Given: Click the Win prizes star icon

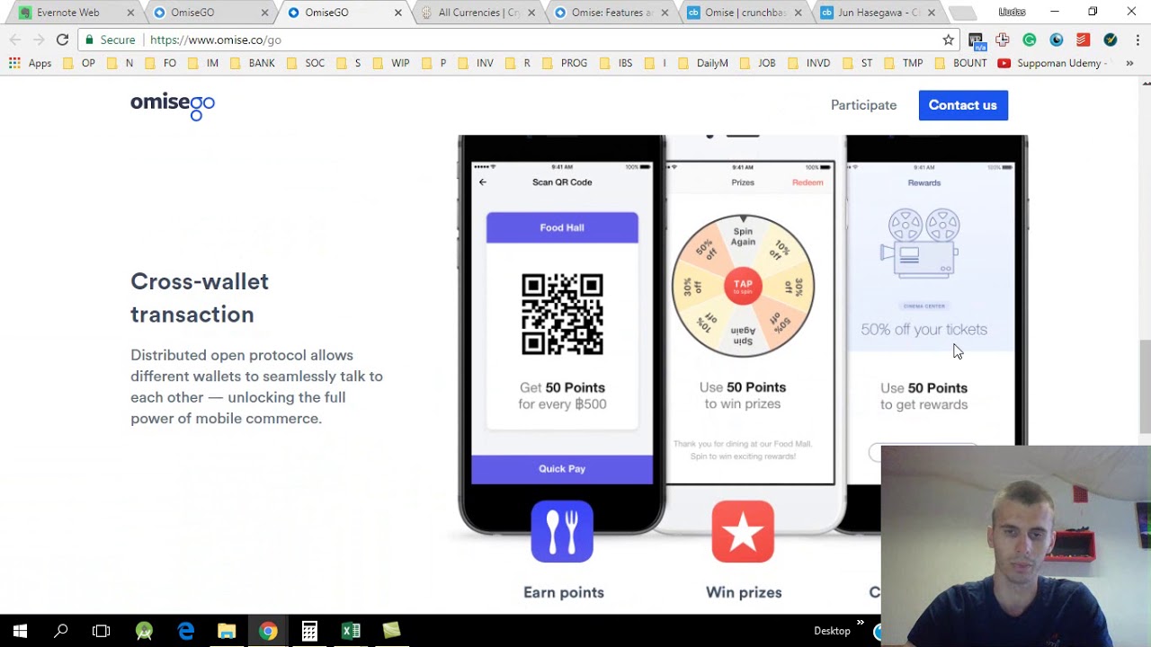Looking at the screenshot, I should click(743, 531).
